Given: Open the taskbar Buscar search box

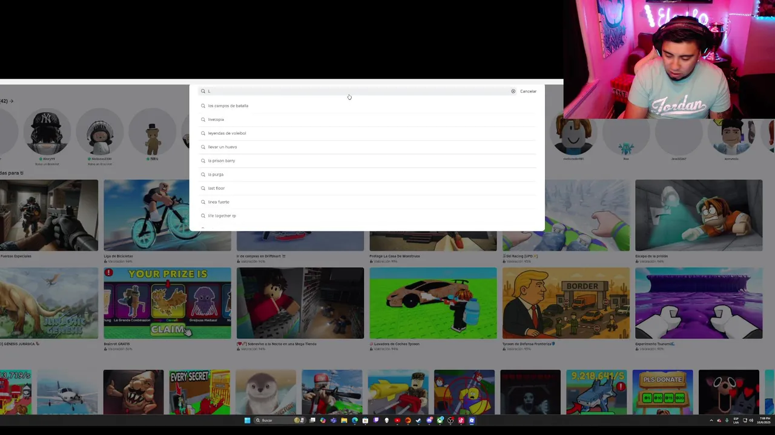Looking at the screenshot, I should (x=280, y=420).
